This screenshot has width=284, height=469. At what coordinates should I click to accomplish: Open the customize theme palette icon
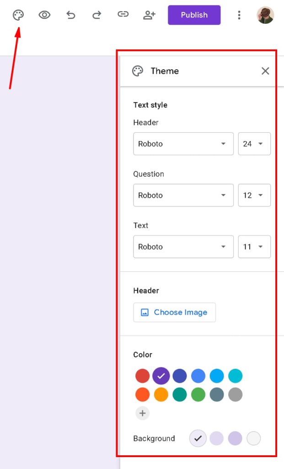[18, 15]
